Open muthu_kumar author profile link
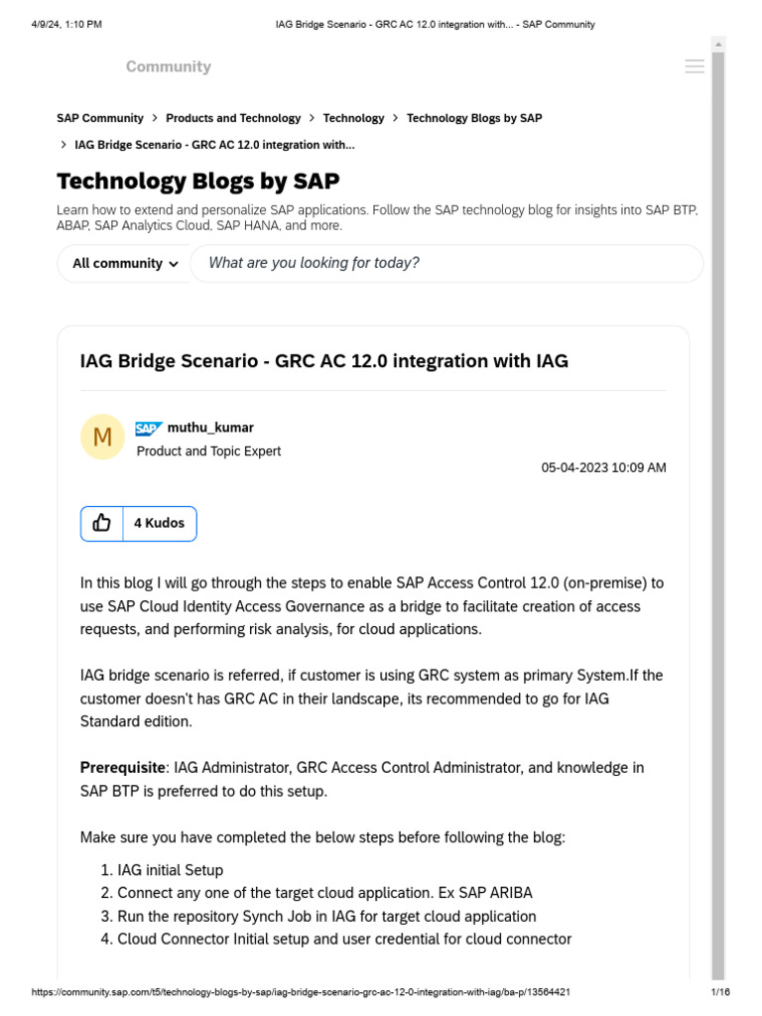The height and width of the screenshot is (1016, 762). (x=210, y=428)
